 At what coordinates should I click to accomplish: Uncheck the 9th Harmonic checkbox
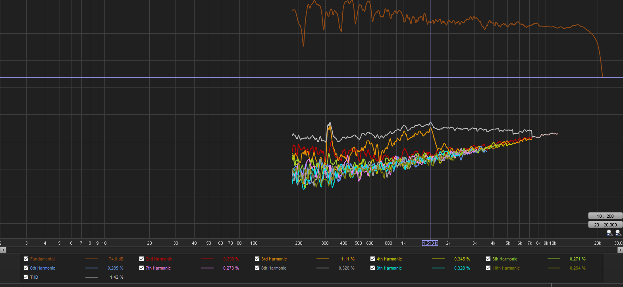(x=372, y=268)
